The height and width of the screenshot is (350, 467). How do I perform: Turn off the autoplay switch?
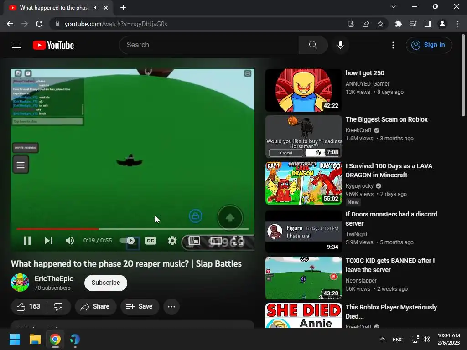pos(128,241)
